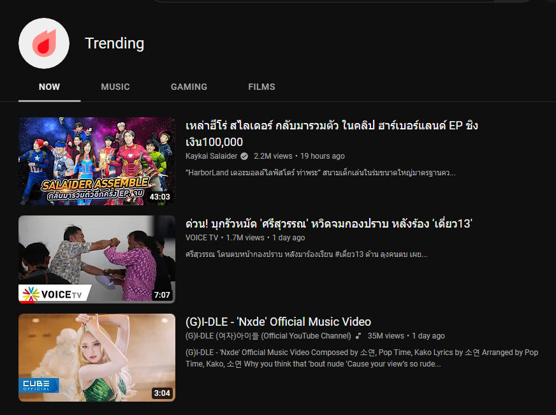Viewport: 556px width, 415px height.
Task: Click the description starting 'ศรีสุวรรณ โดนตบหน้า'
Action: 306,254
